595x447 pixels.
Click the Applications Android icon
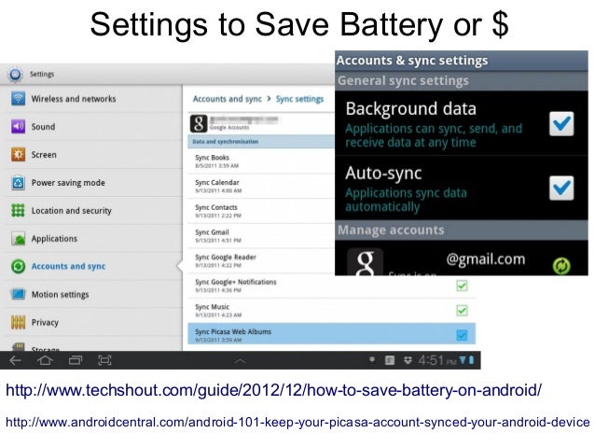coord(18,239)
